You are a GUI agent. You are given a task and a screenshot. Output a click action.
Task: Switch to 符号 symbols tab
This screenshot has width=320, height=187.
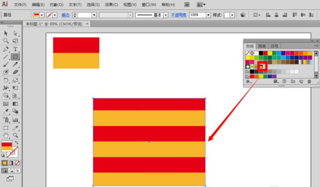[274, 46]
